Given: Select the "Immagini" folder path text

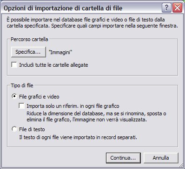Looking at the screenshot, I should (x=60, y=52).
